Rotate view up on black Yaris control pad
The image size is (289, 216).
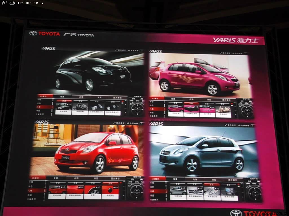[x=137, y=105]
